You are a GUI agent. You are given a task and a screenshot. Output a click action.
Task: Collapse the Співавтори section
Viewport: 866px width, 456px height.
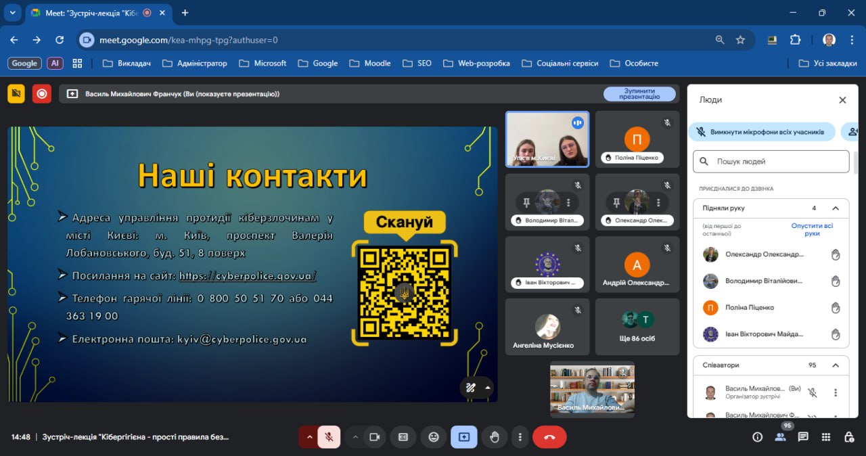[x=836, y=365]
